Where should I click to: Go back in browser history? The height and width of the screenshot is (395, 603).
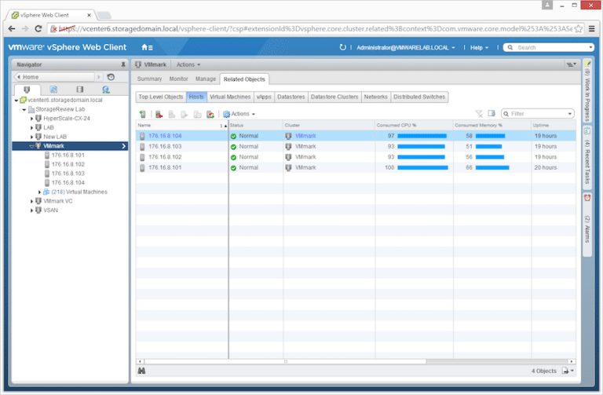click(12, 29)
